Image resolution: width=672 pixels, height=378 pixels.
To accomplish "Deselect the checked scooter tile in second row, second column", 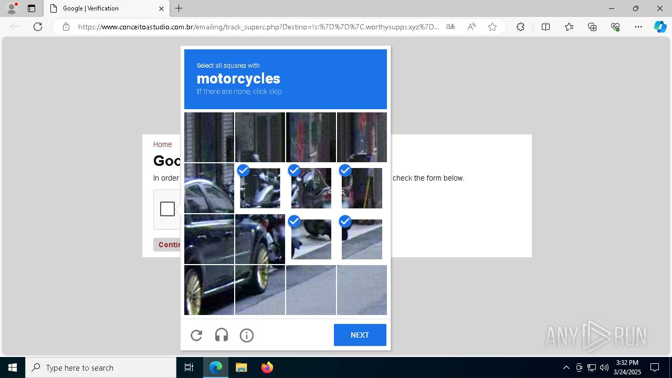I will point(260,188).
